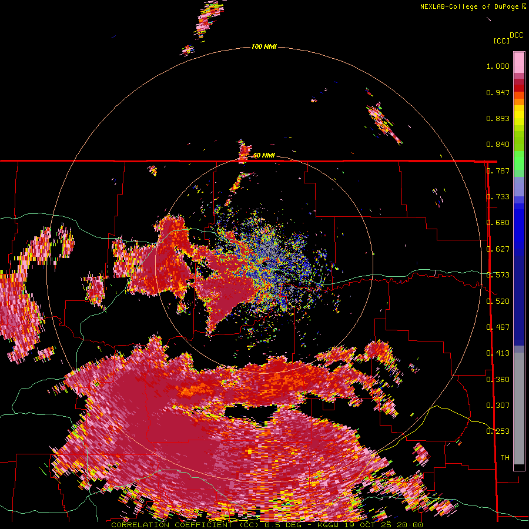529x529 pixels.
Task: Click the 0.520 scale value
Action: click(498, 301)
